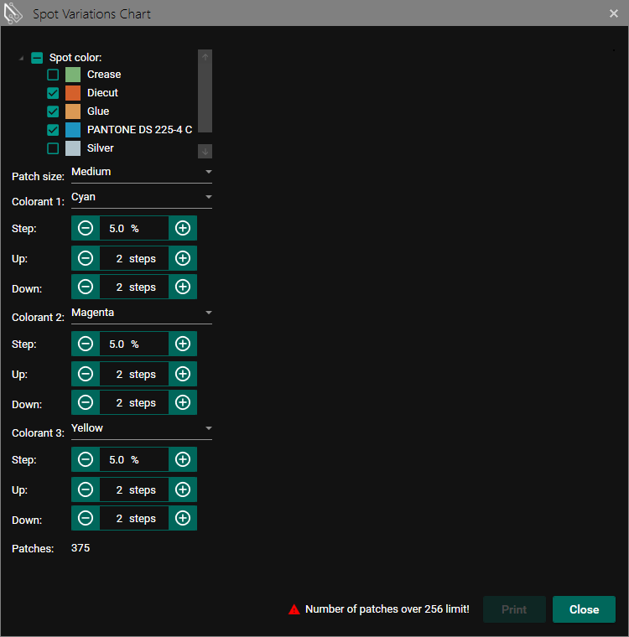The width and height of the screenshot is (629, 637).
Task: Decrease Colorant 3 Up steps
Action: coord(86,489)
